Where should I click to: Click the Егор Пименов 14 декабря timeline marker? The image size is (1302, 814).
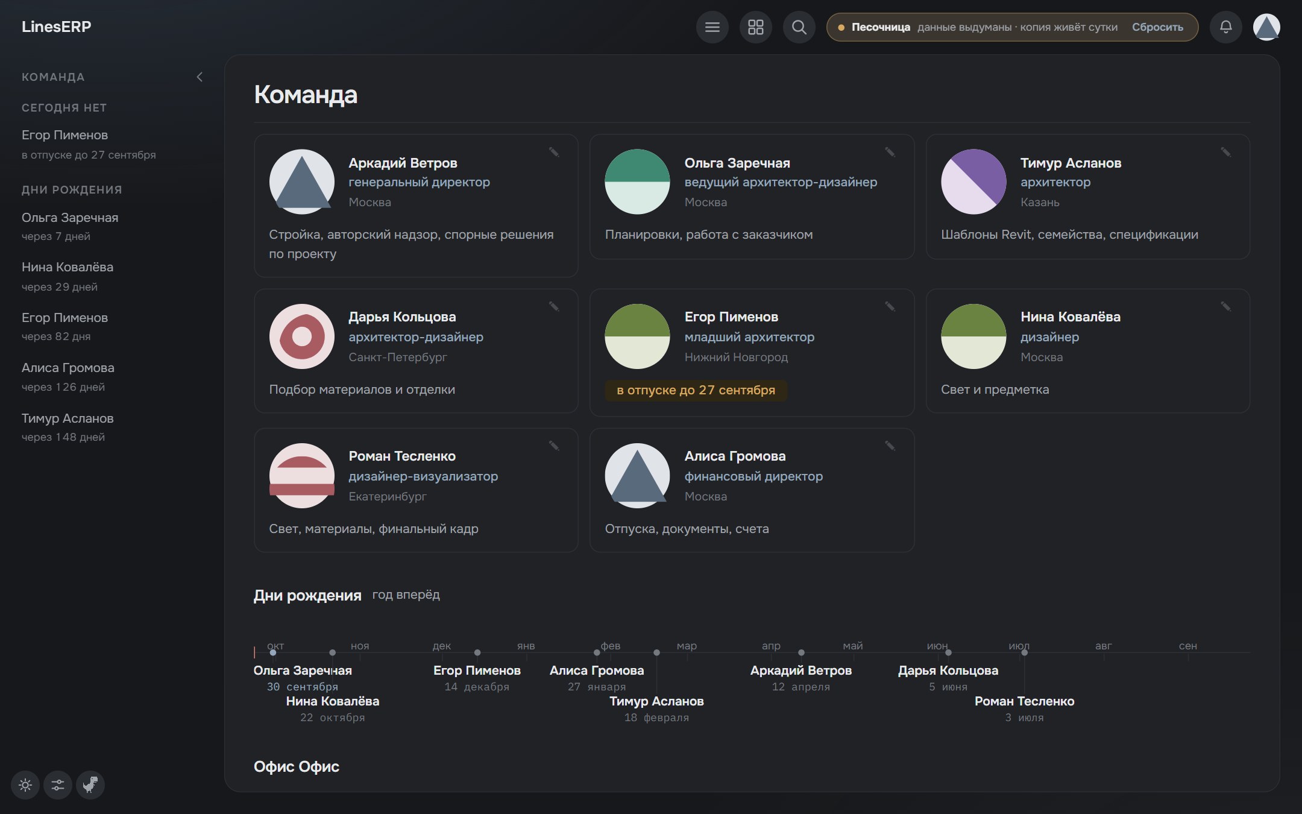click(x=477, y=652)
